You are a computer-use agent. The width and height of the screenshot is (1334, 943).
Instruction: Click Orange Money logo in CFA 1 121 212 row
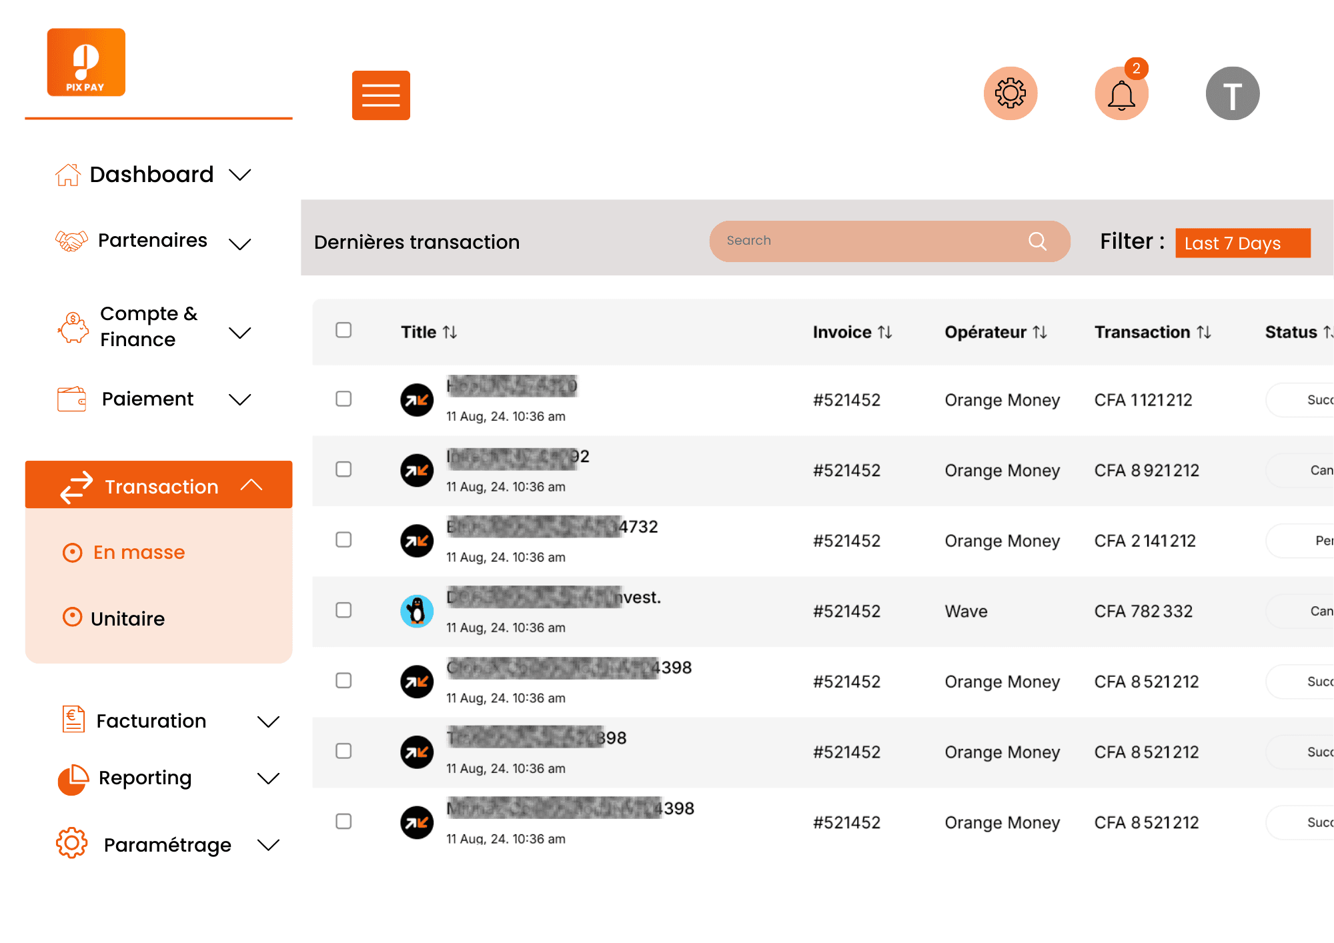417,400
